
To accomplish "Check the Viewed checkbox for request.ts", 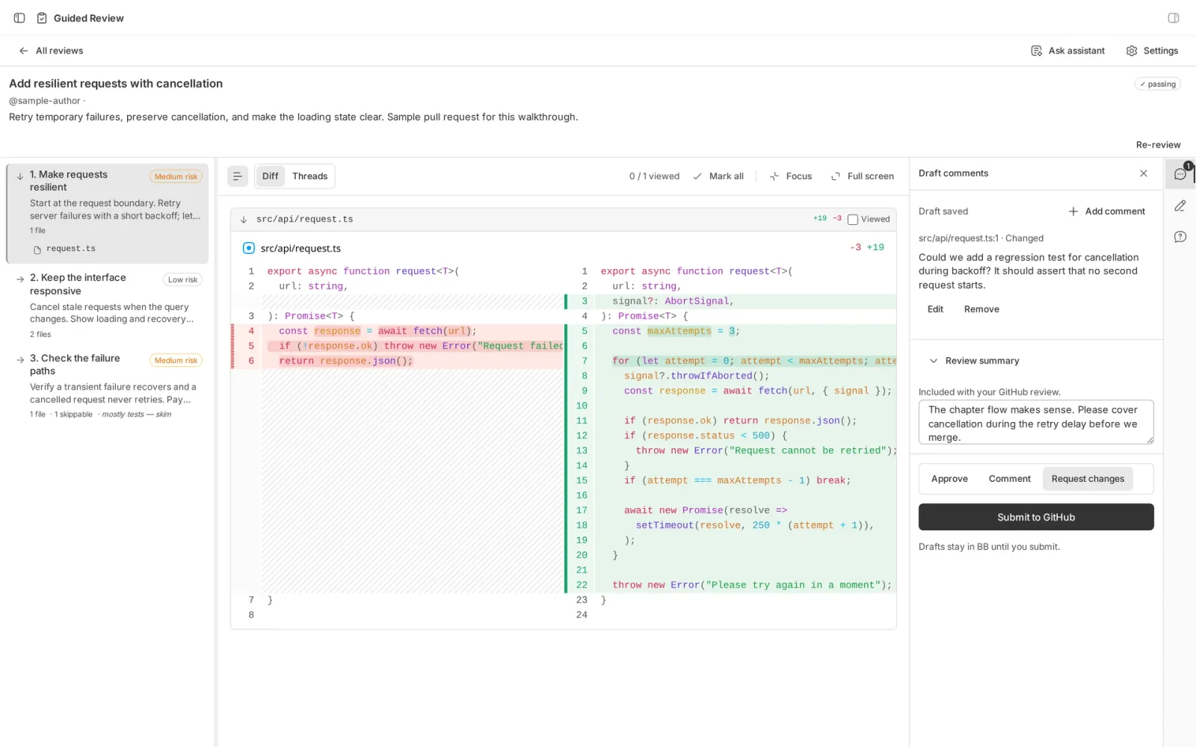I will [x=852, y=220].
